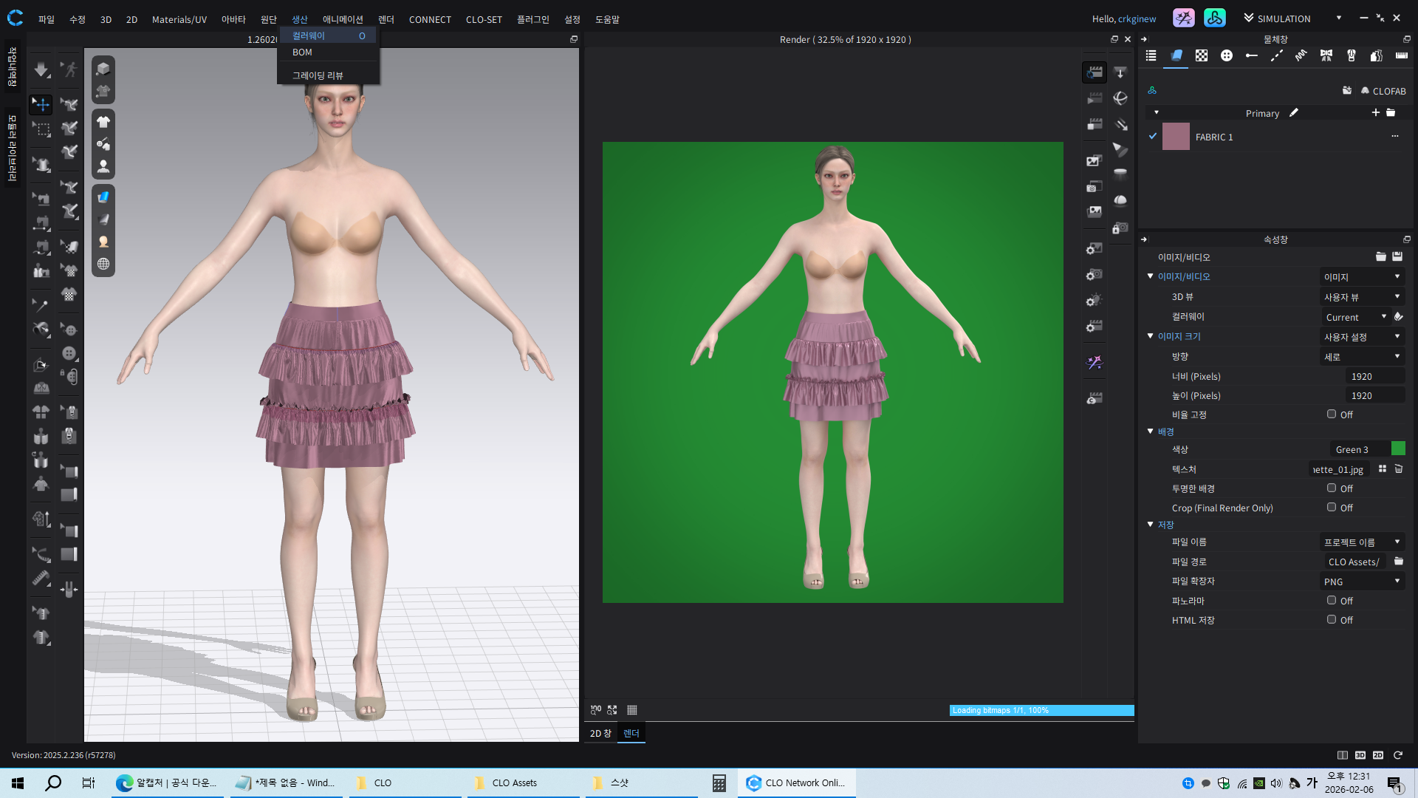1418x798 pixels.
Task: Open the 방향 세로 dropdown
Action: pos(1362,357)
